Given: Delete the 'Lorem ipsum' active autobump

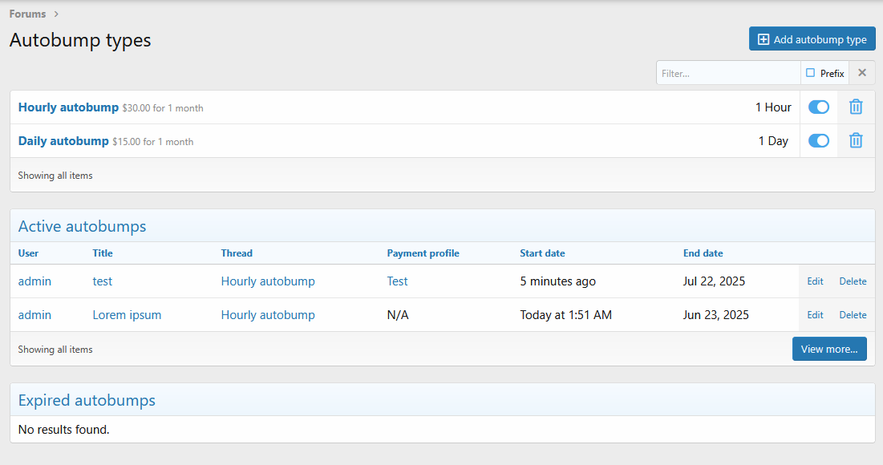Looking at the screenshot, I should coord(853,315).
